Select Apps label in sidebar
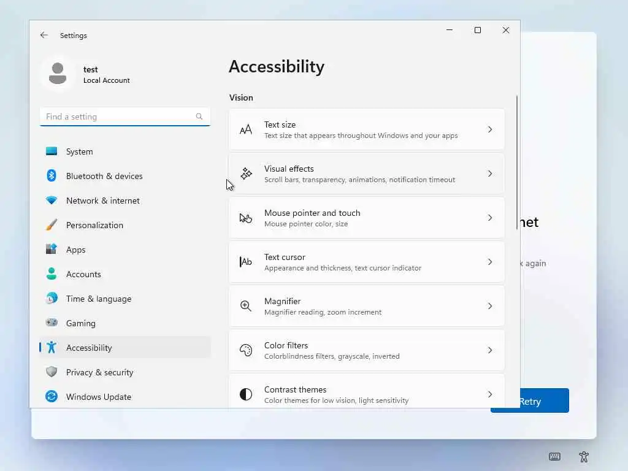 [75, 250]
